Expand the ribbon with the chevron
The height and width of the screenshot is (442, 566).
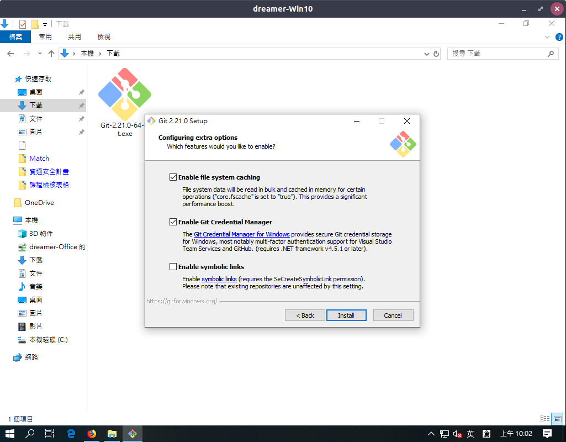tap(547, 37)
